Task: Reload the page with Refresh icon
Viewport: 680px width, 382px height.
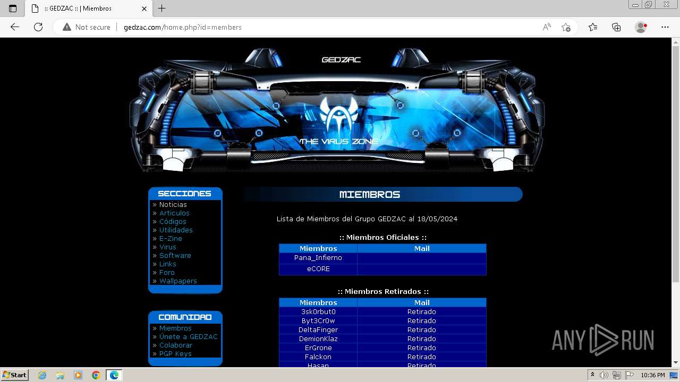Action: click(38, 27)
